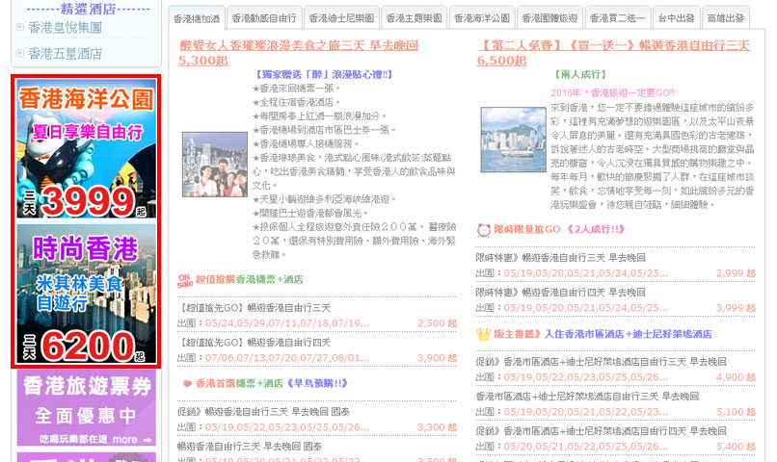Click the arrow icon beside 香港皇悅集團
This screenshot has width=777, height=462.
(x=20, y=29)
